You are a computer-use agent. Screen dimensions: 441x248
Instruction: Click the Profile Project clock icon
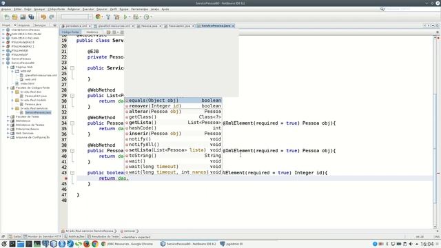pos(146,17)
